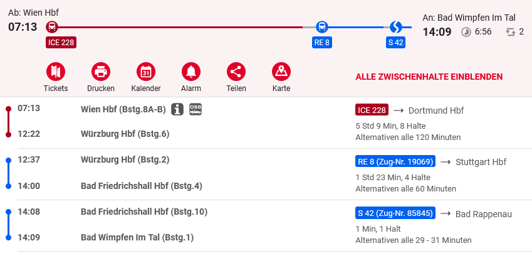Open S 42 (Zug-Nr. 85845) details

[x=395, y=213]
